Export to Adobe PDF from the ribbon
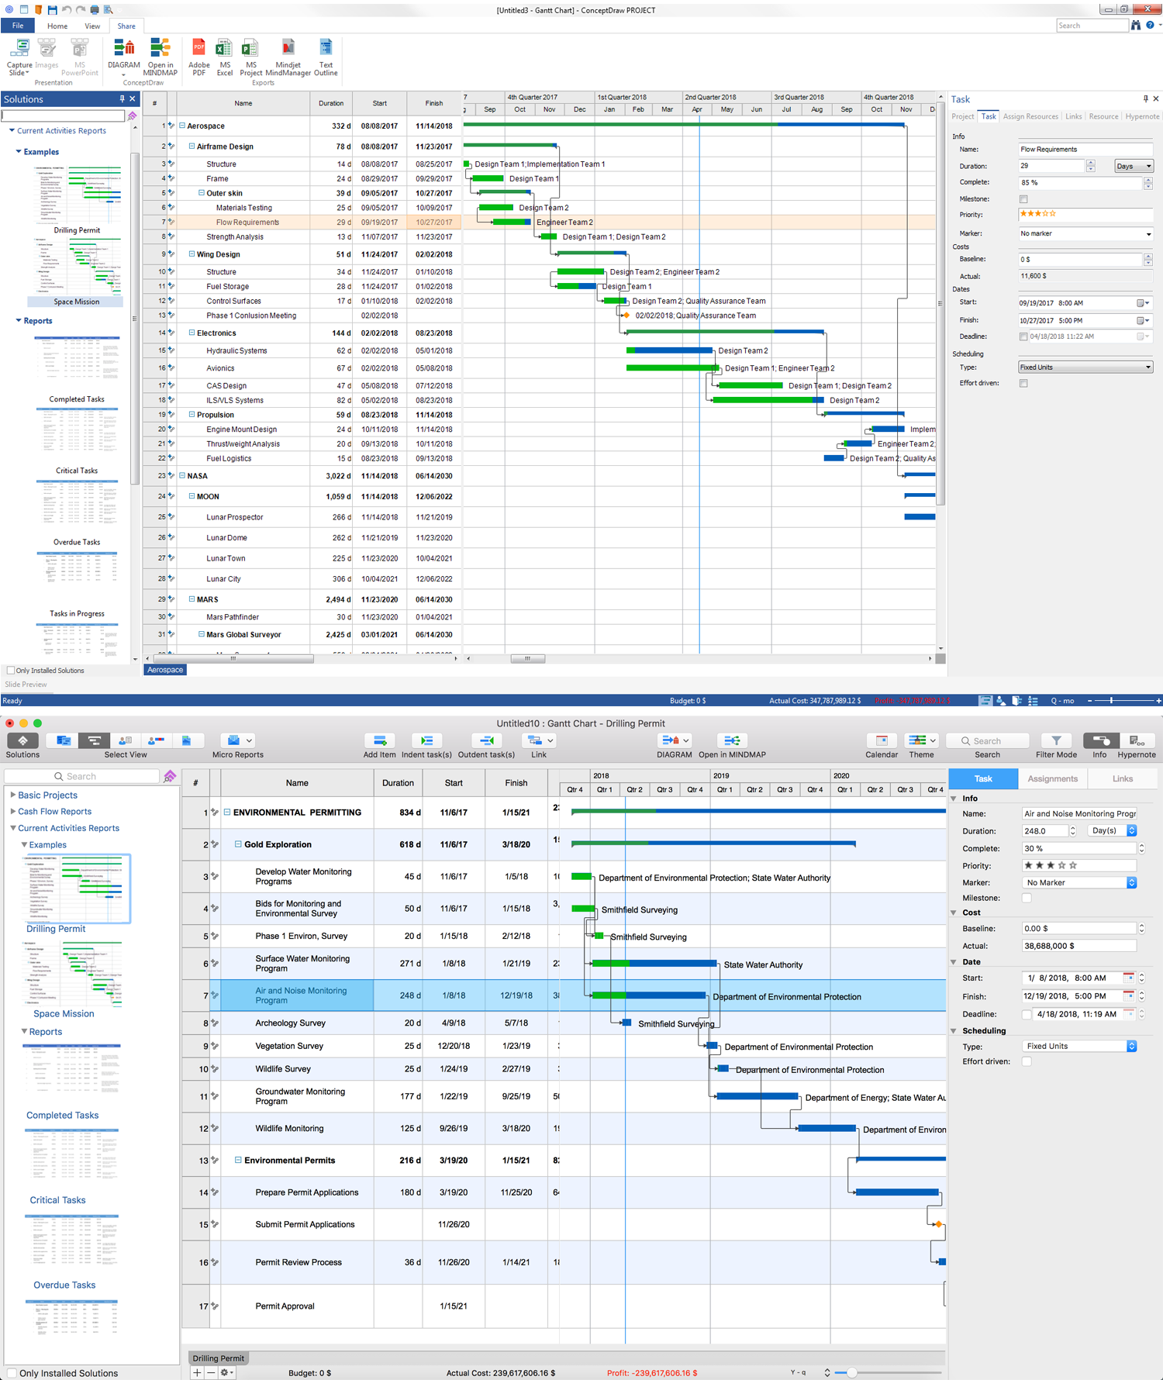The height and width of the screenshot is (1380, 1163). pyautogui.click(x=199, y=57)
